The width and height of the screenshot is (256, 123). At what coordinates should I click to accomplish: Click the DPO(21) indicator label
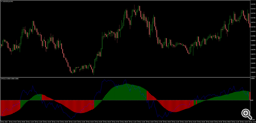(x=10, y=79)
